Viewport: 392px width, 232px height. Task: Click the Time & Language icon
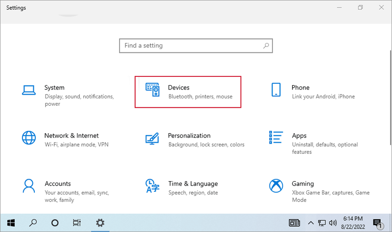click(152, 186)
